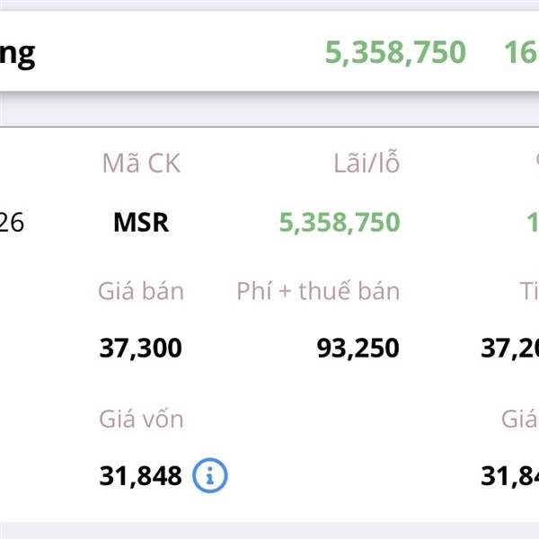
Task: Select the MSR stock code
Action: (x=141, y=222)
